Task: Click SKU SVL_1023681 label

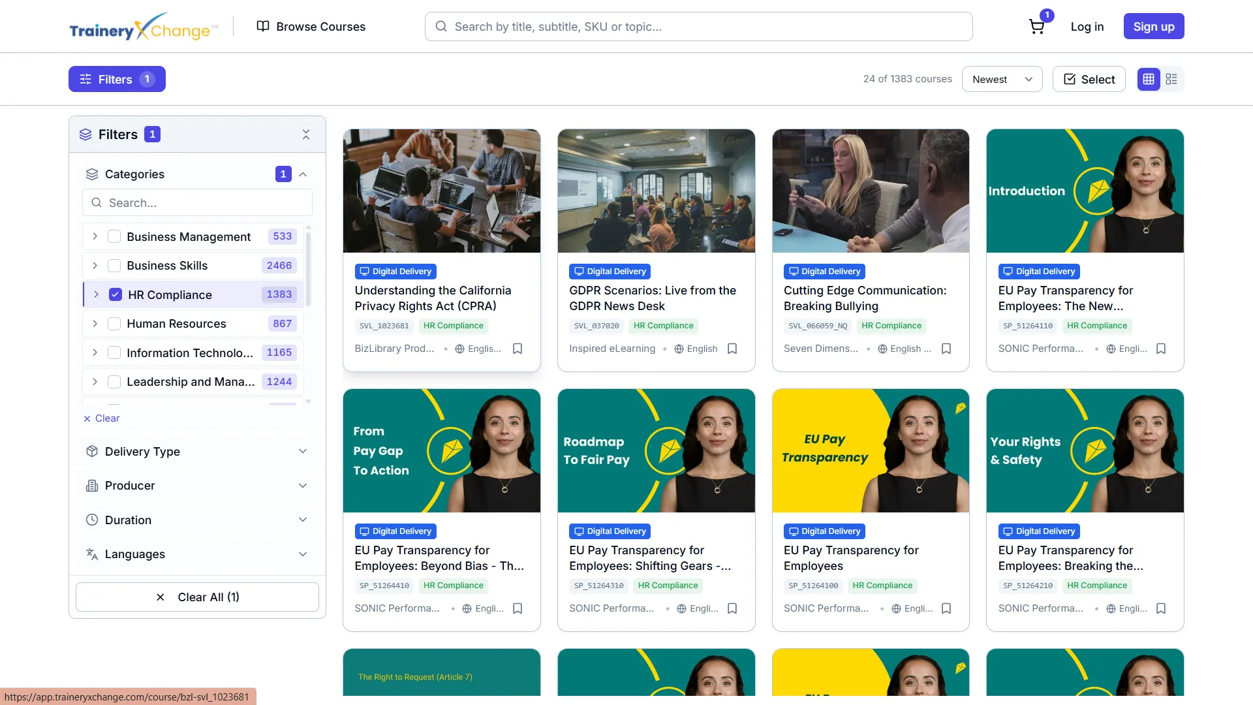Action: tap(384, 326)
